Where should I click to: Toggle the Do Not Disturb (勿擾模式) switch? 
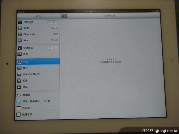[52, 48]
